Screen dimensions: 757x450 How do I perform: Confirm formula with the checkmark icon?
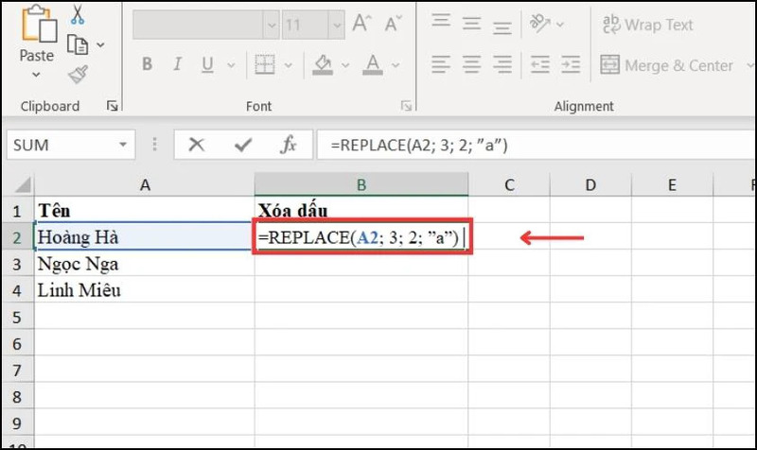tap(243, 145)
